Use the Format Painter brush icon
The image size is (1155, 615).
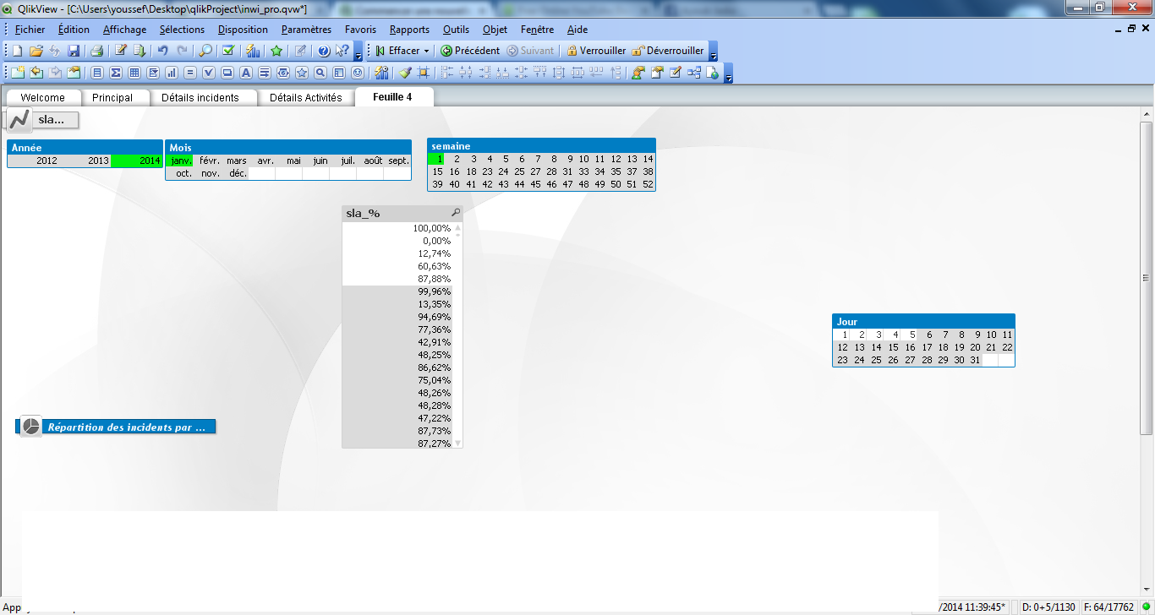(x=405, y=73)
